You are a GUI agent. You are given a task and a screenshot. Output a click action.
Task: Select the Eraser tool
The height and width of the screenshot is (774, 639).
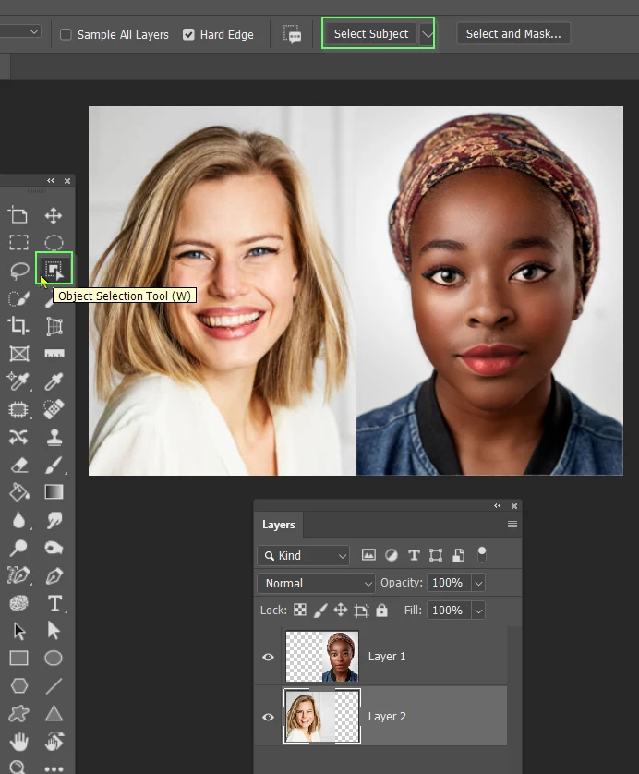pyautogui.click(x=18, y=465)
